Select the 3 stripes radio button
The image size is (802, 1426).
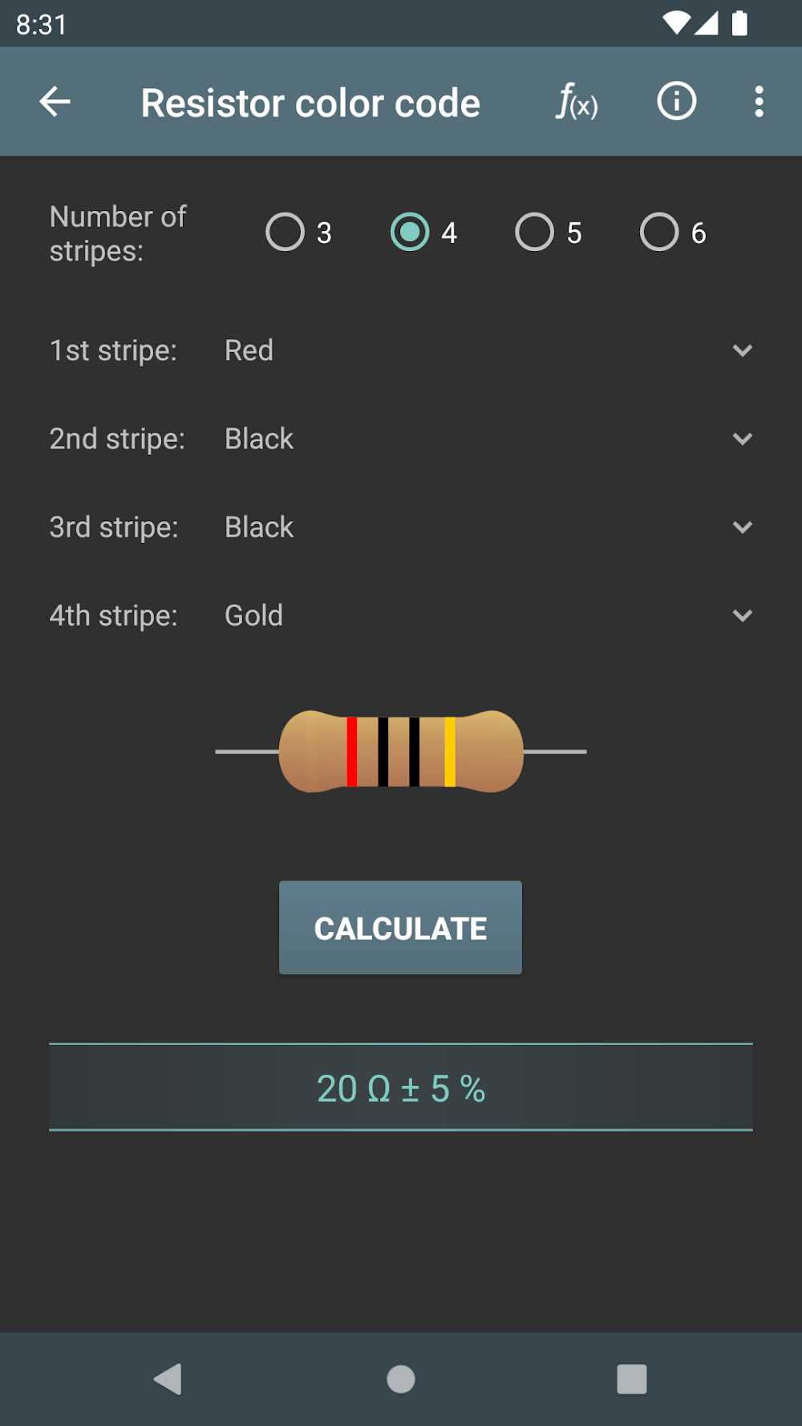click(x=286, y=233)
